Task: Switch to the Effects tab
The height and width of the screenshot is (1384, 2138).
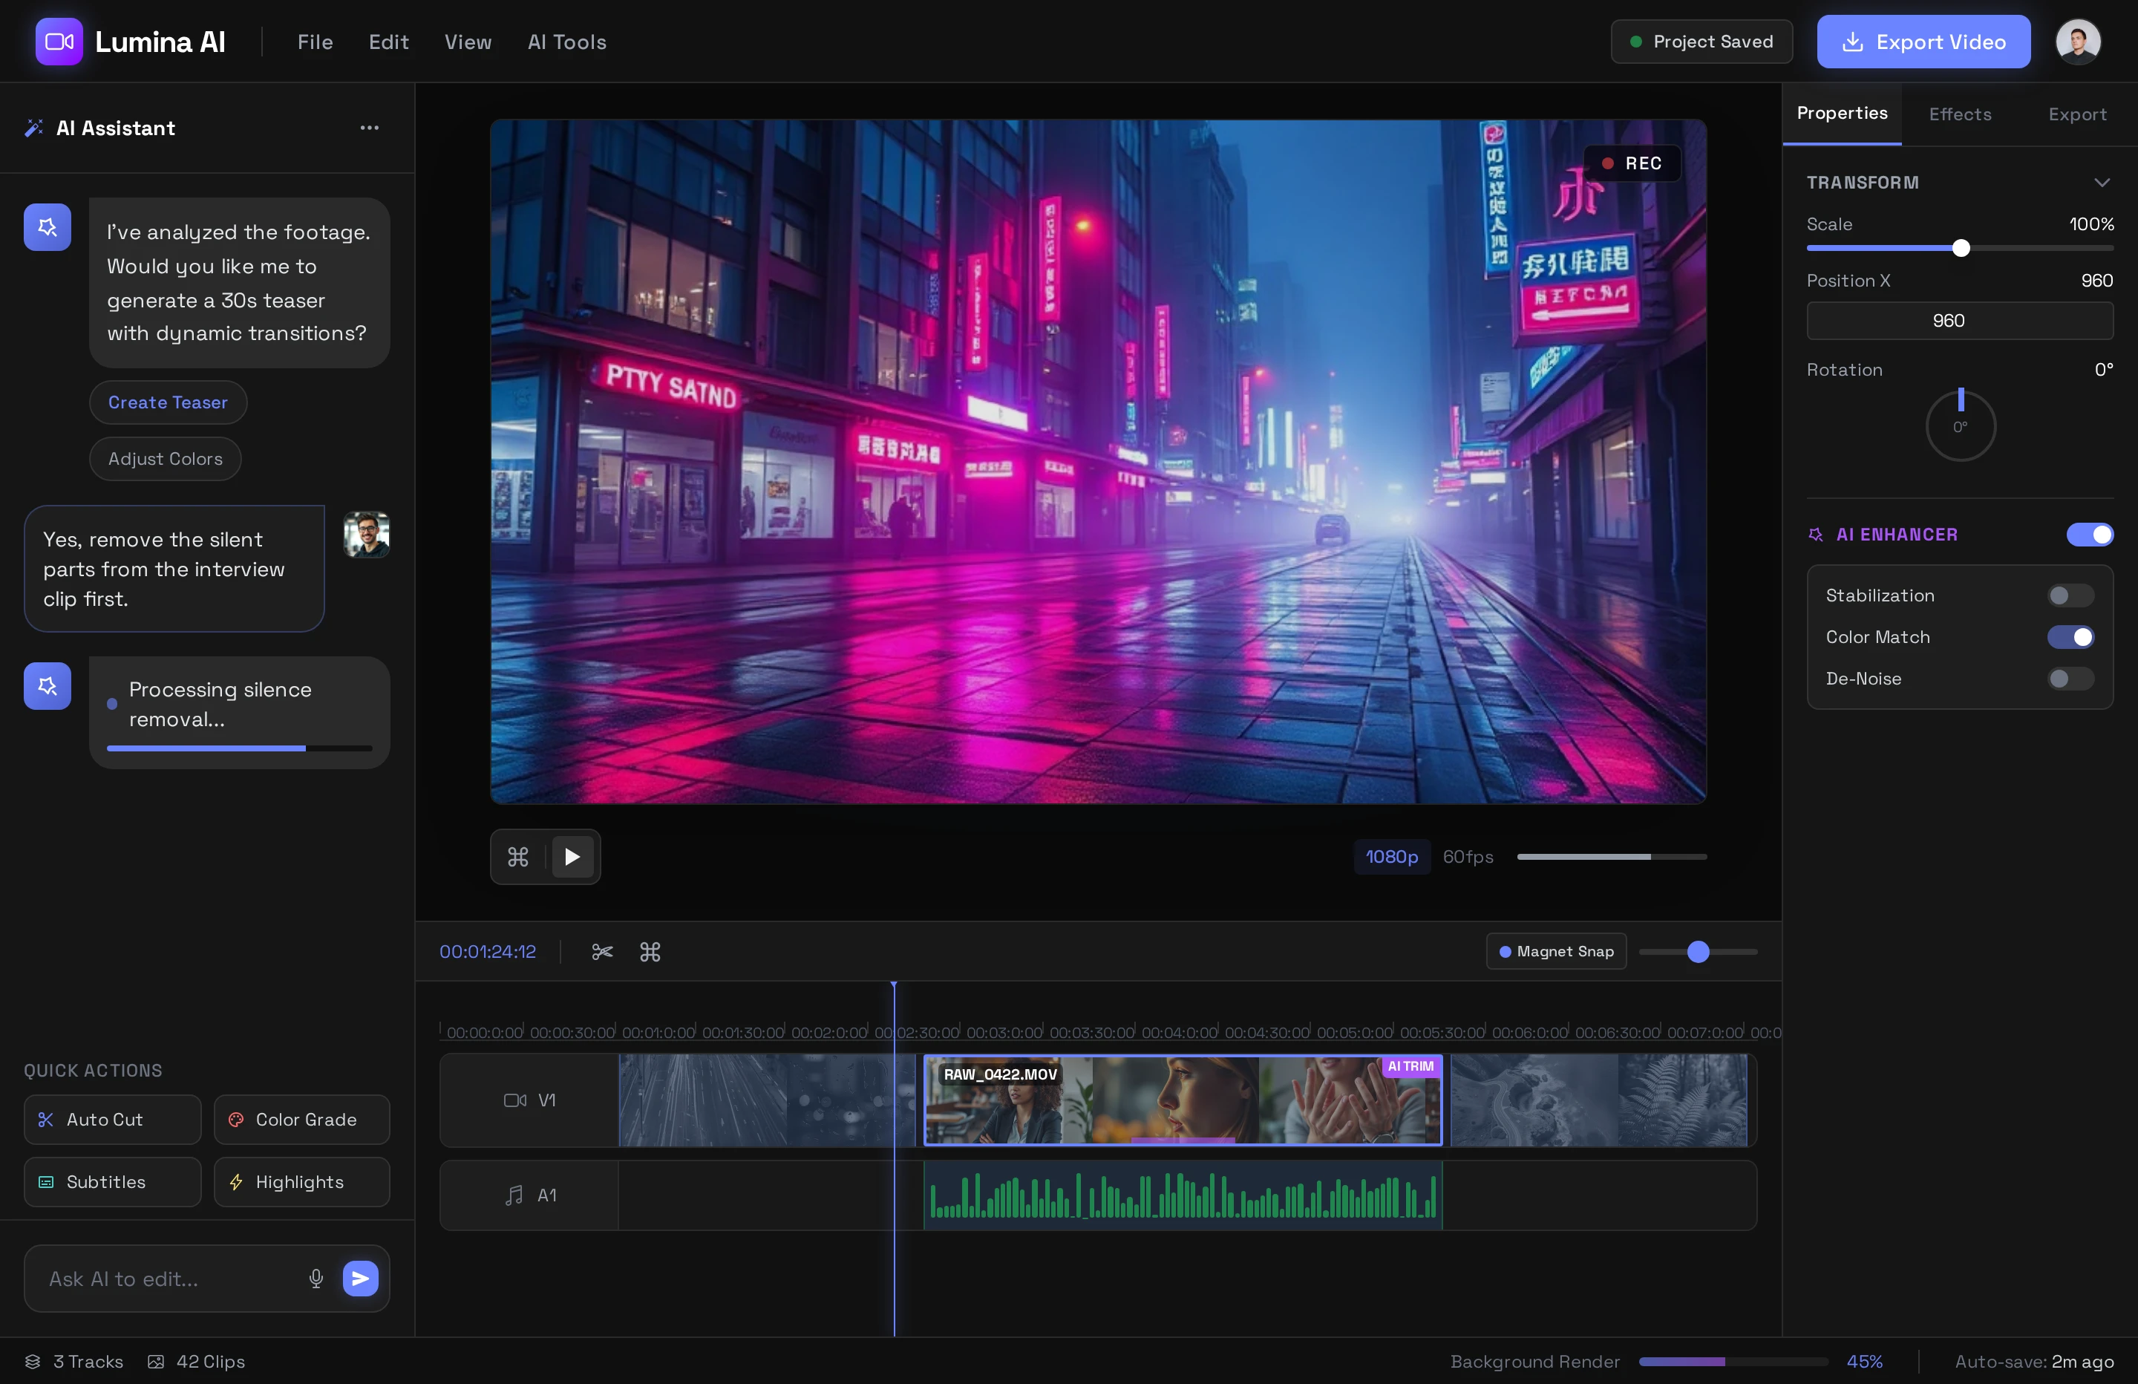Action: [1959, 114]
